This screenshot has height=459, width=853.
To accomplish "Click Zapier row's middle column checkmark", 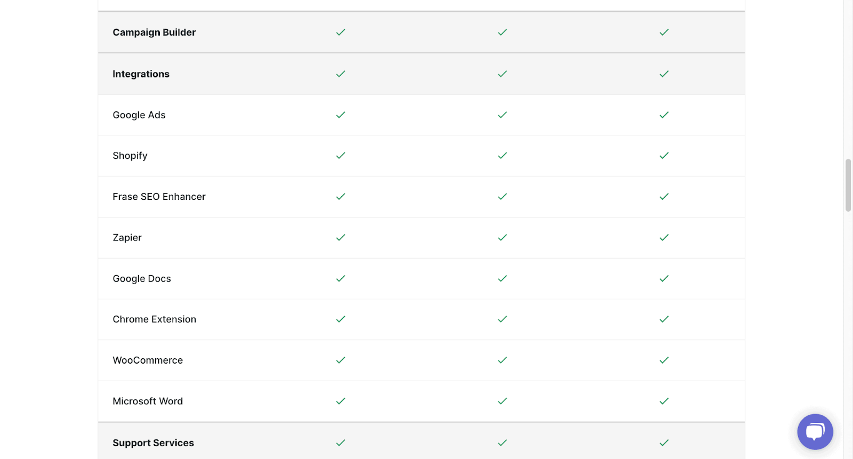I will (x=502, y=238).
